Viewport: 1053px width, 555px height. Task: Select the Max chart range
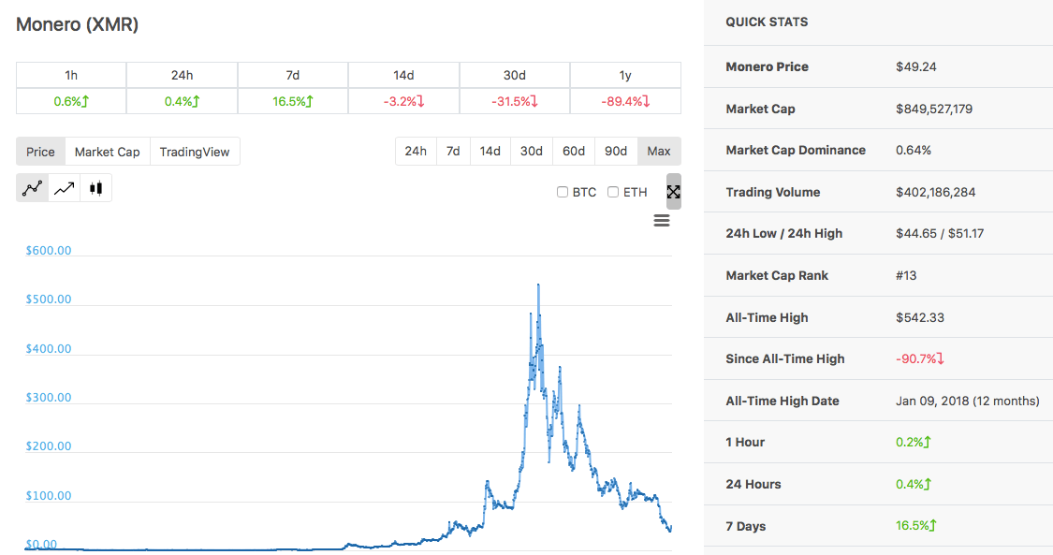pyautogui.click(x=659, y=151)
